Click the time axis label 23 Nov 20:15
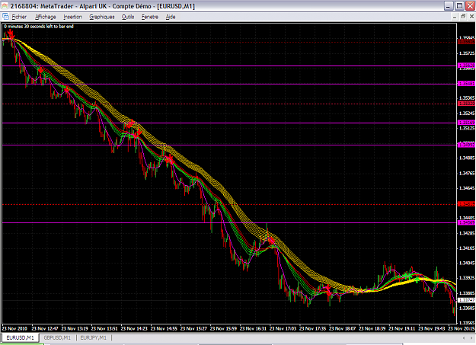Viewport: 476px width, 345px height. point(462,328)
